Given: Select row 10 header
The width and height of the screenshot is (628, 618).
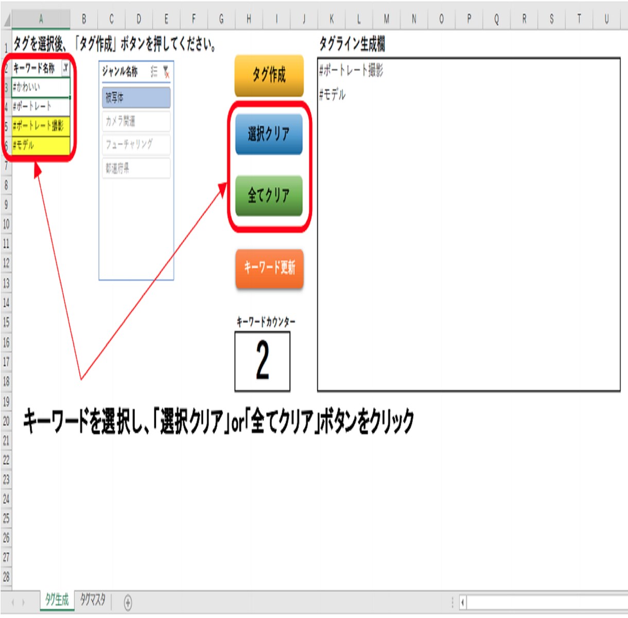Looking at the screenshot, I should [x=6, y=224].
